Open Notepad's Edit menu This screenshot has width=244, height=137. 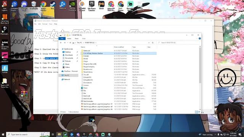39,24
